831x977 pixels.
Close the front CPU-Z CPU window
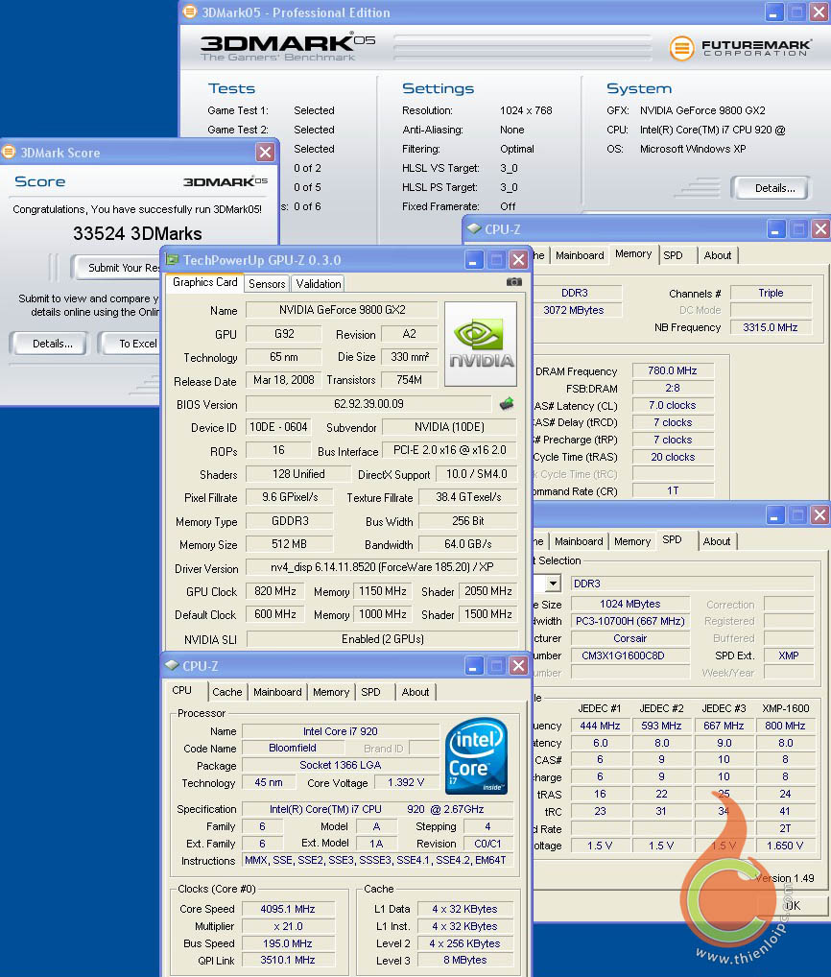[518, 666]
